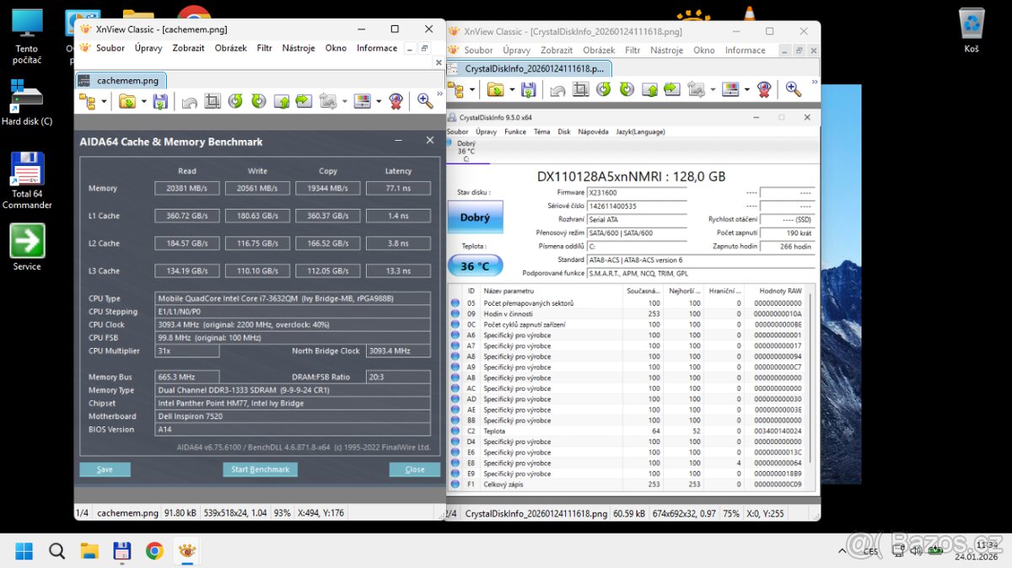Click the Next image arrow icon
Image resolution: width=1012 pixels, height=568 pixels.
303,100
